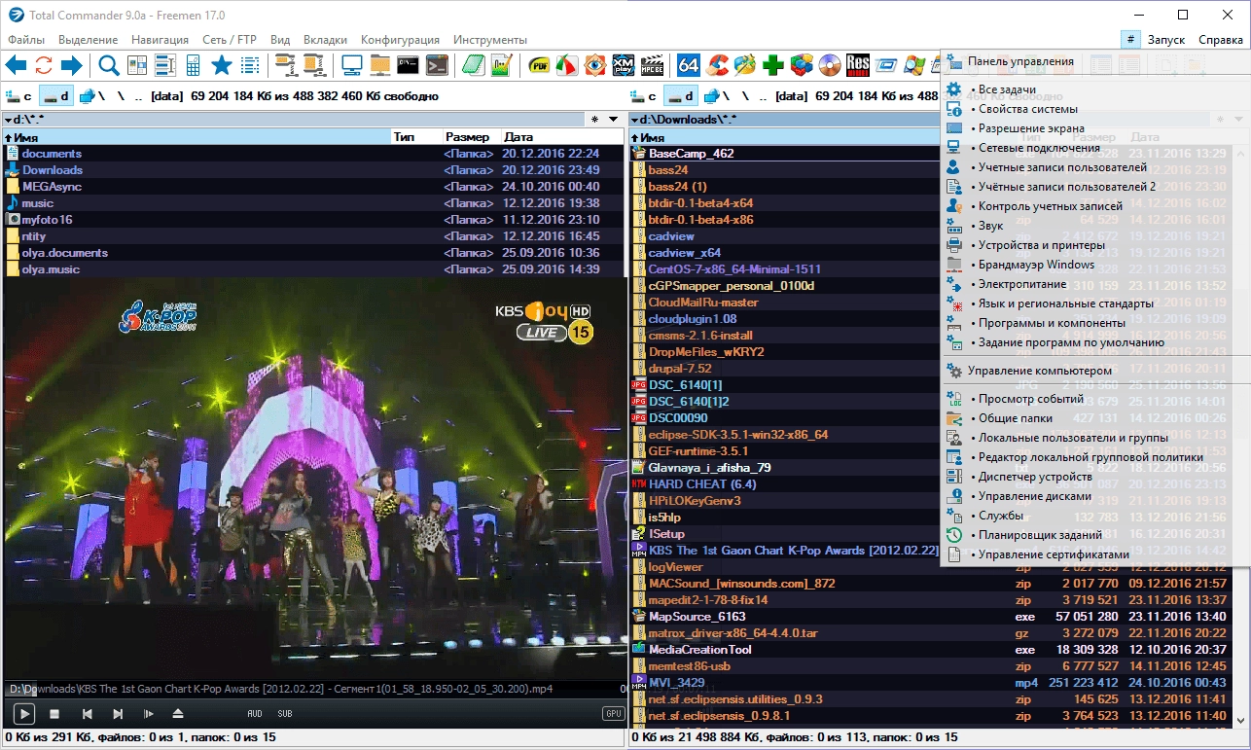Click the CD disc toolbar icon
This screenshot has width=1251, height=750.
[830, 66]
